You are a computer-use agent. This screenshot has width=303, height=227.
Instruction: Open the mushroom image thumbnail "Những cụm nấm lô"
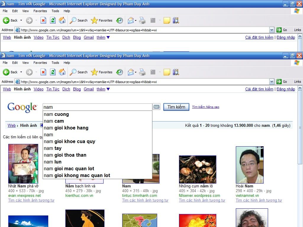click(x=197, y=169)
